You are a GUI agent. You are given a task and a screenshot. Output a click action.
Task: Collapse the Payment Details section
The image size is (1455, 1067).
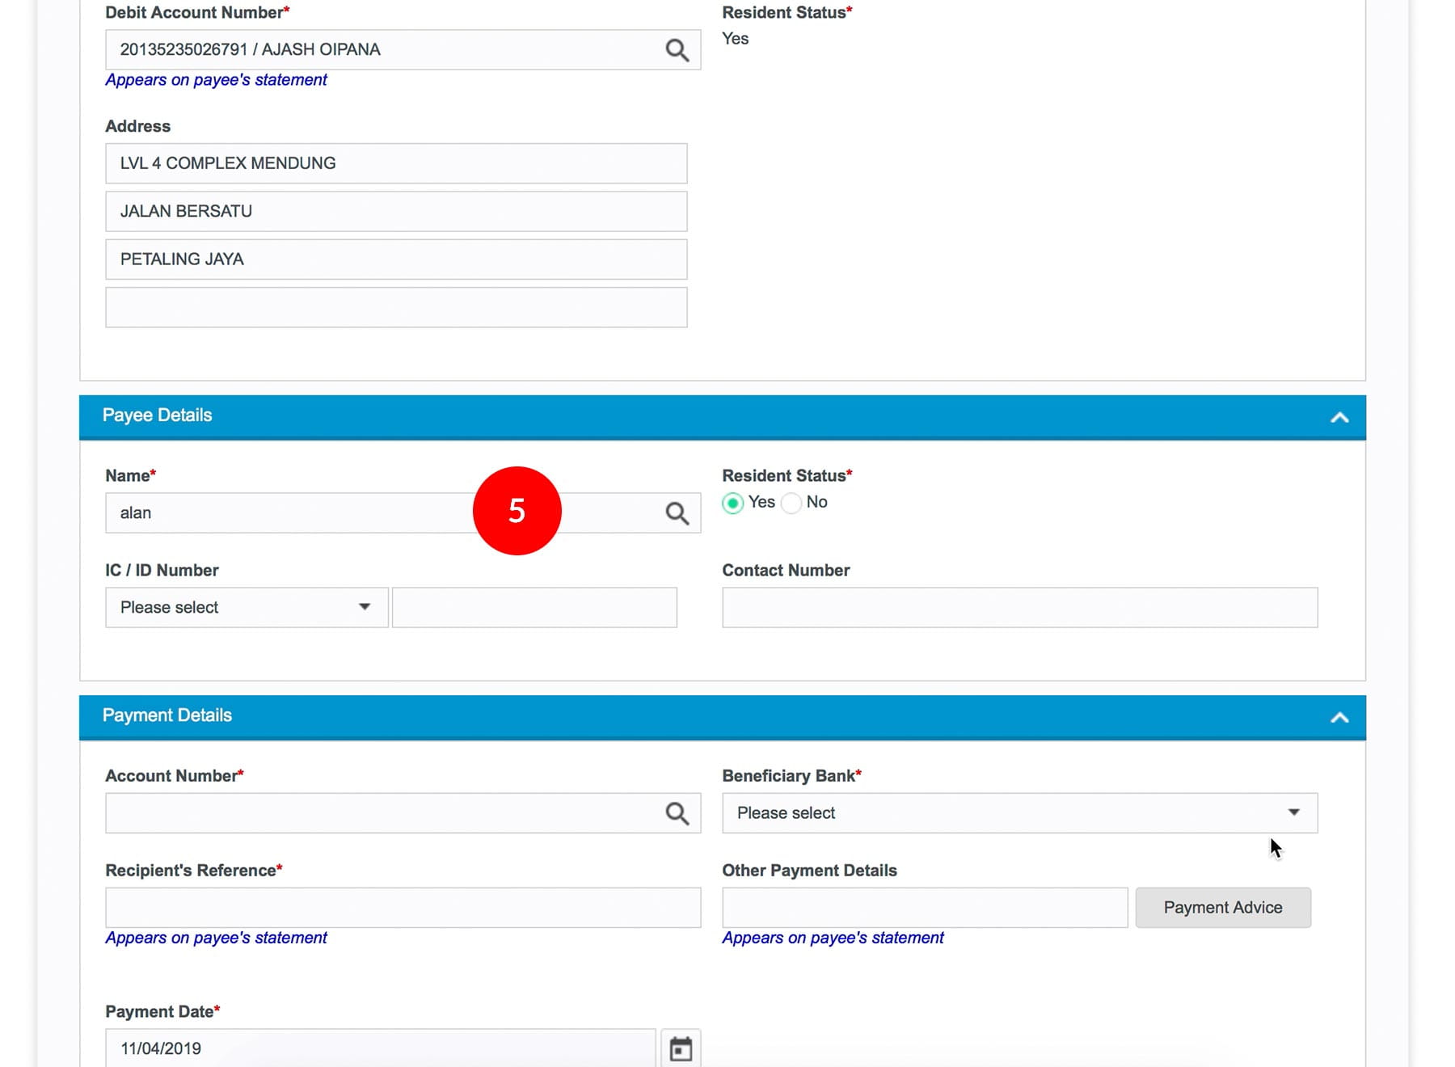click(1339, 718)
